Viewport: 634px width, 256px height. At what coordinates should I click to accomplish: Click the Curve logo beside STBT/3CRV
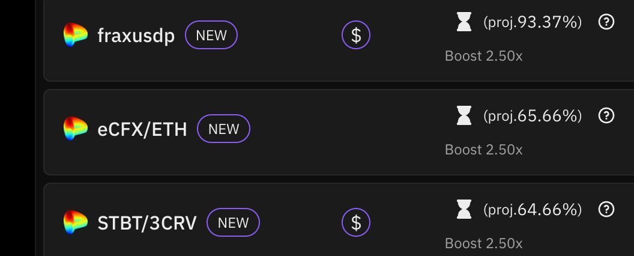76,222
